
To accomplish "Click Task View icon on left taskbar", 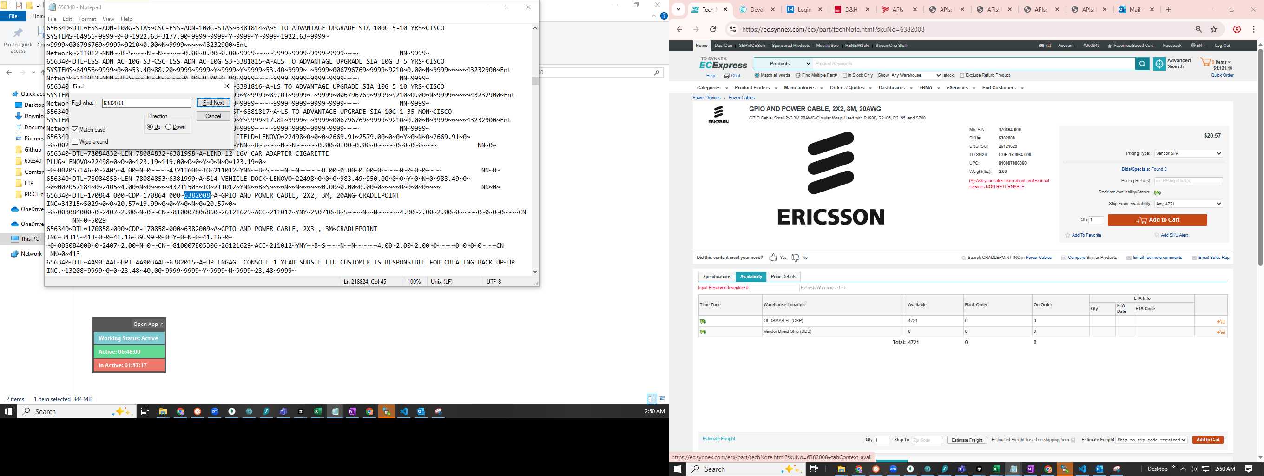I will point(145,412).
